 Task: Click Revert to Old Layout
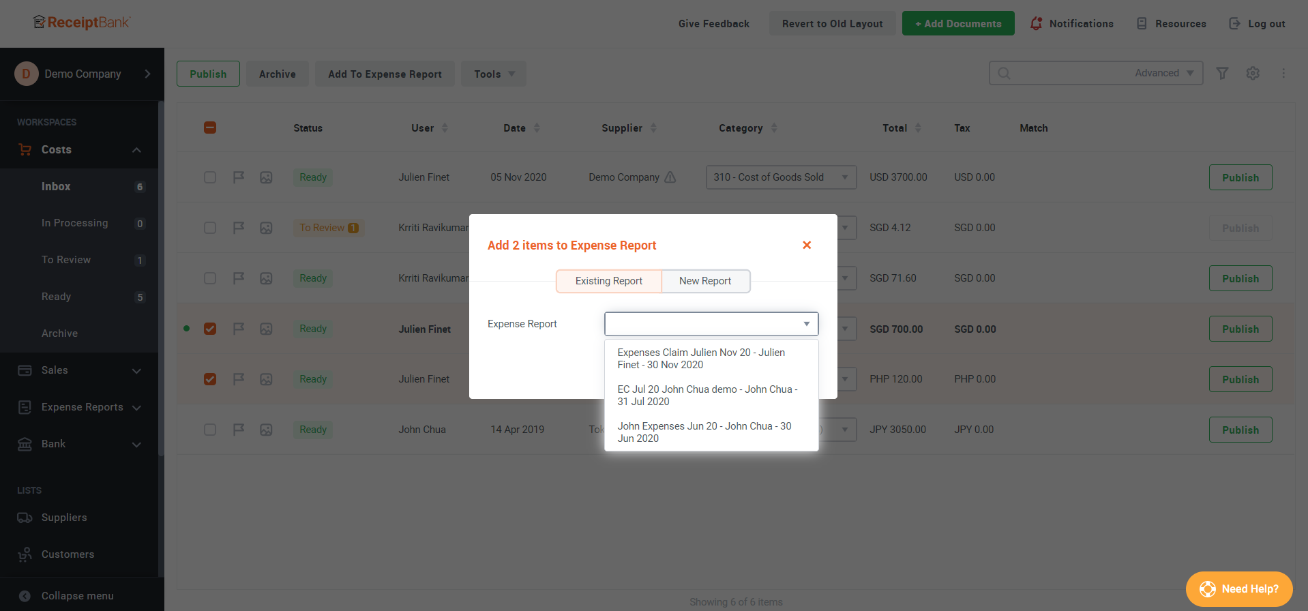click(832, 23)
